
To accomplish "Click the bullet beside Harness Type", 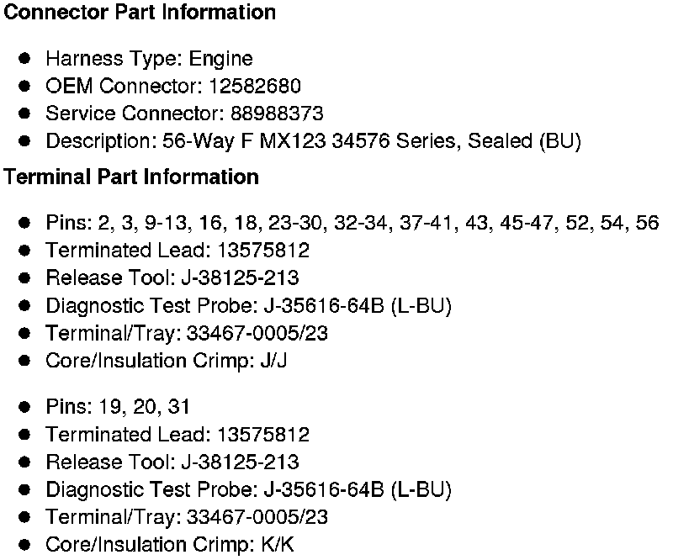I will click(25, 59).
